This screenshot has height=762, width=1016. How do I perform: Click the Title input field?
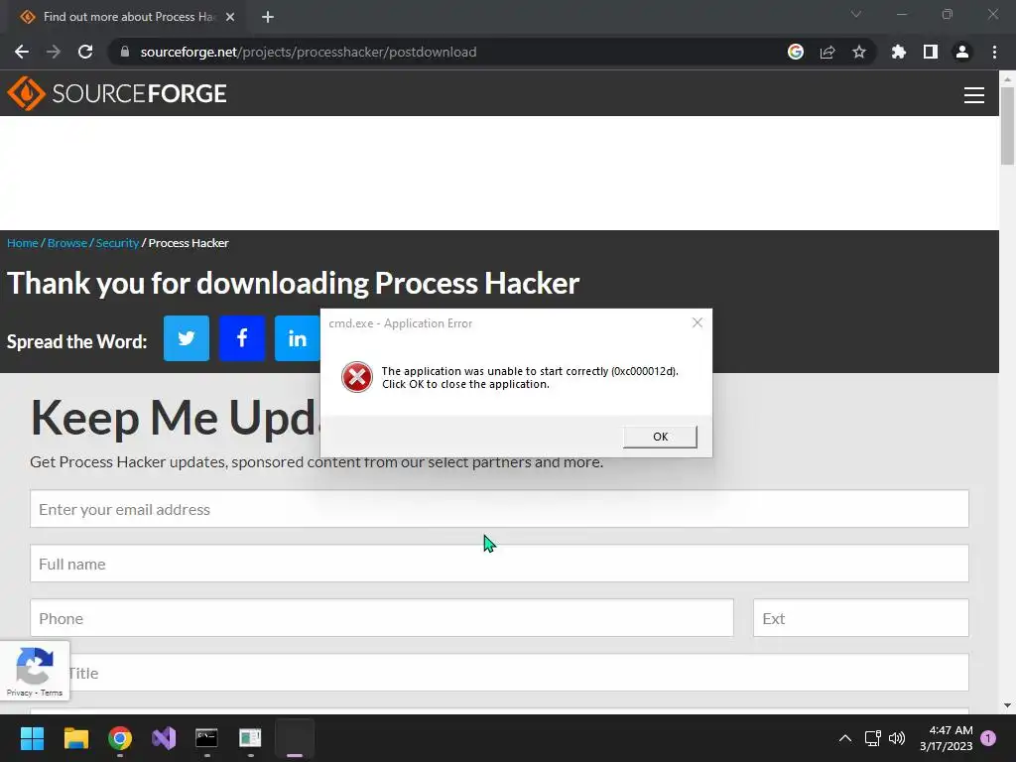[x=499, y=672]
